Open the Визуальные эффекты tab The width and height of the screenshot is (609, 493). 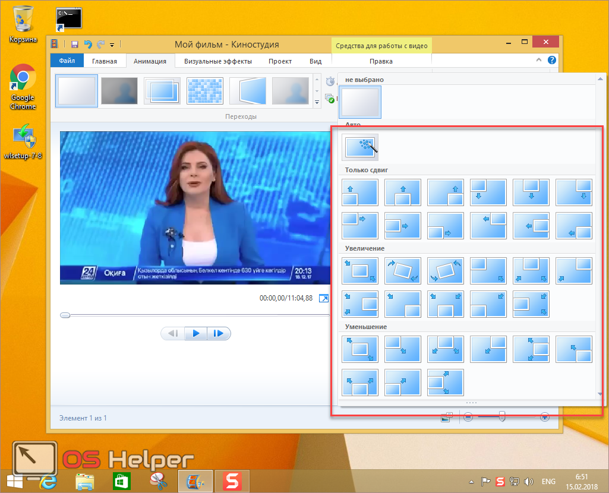pyautogui.click(x=217, y=61)
